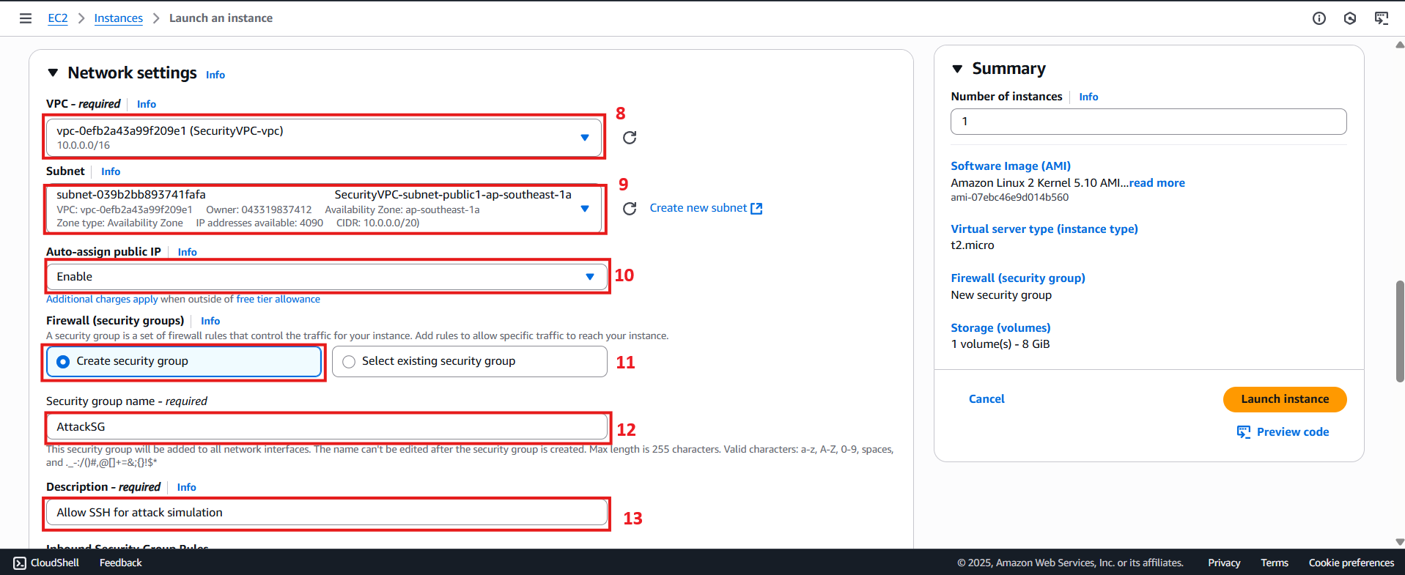Open the tutorials monitor icon in top bar
Screen dimensions: 1405x575
point(1382,18)
